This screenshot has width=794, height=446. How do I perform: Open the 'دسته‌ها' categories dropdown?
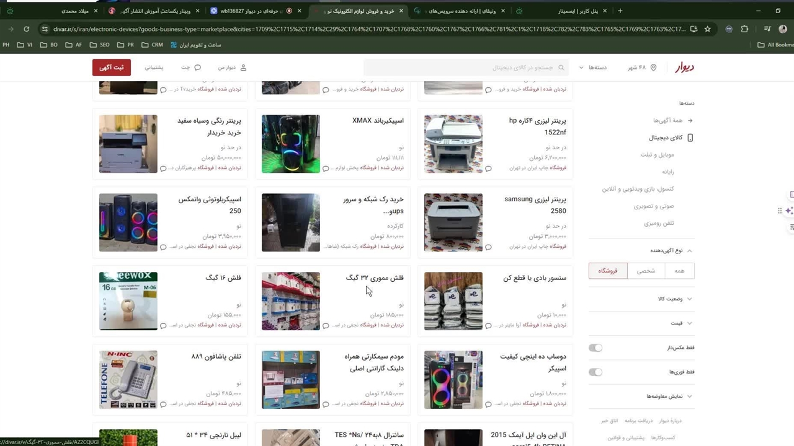(x=593, y=68)
